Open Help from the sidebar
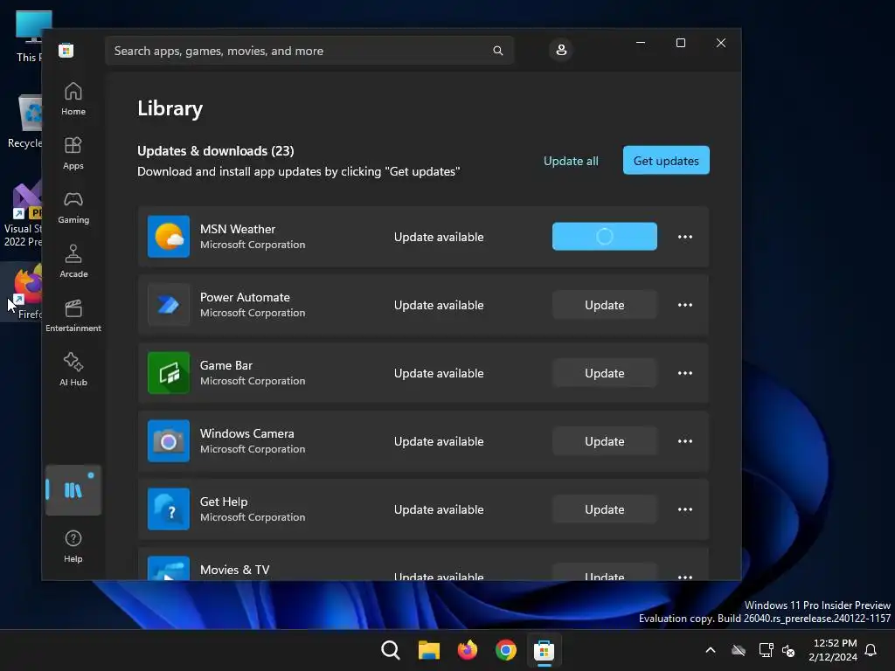This screenshot has width=895, height=671. point(73,546)
